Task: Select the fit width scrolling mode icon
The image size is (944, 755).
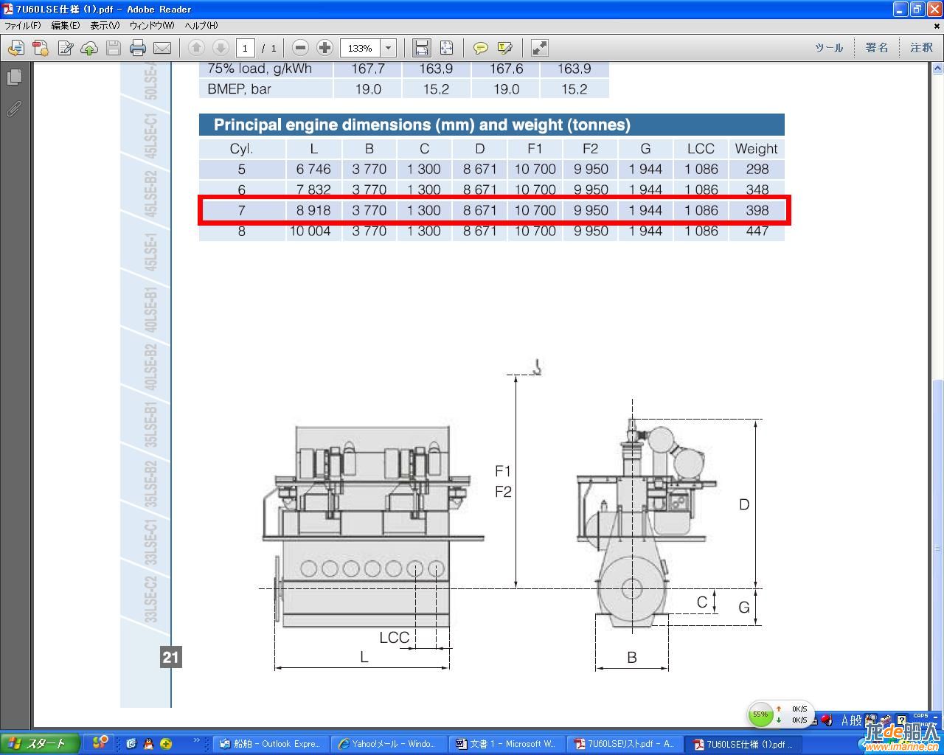Action: (421, 48)
